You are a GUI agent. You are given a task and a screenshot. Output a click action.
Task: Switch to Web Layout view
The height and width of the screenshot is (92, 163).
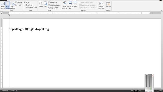[12, 5]
